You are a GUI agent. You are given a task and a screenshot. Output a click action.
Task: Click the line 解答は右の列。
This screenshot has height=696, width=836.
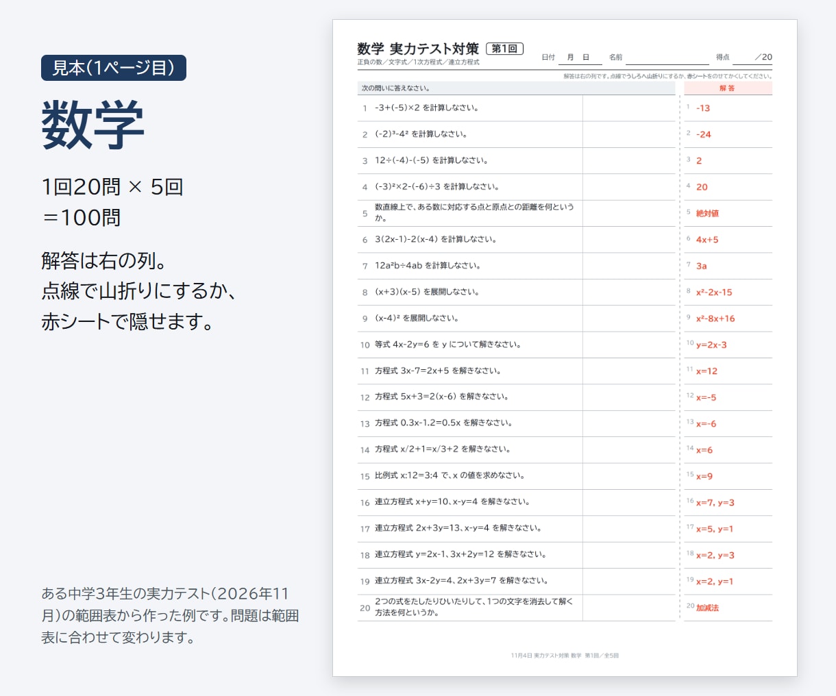(104, 261)
